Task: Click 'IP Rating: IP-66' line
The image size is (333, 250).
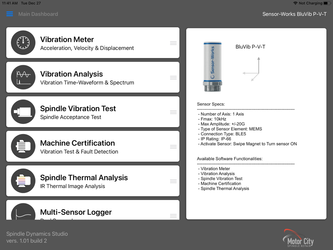Action: click(x=215, y=139)
